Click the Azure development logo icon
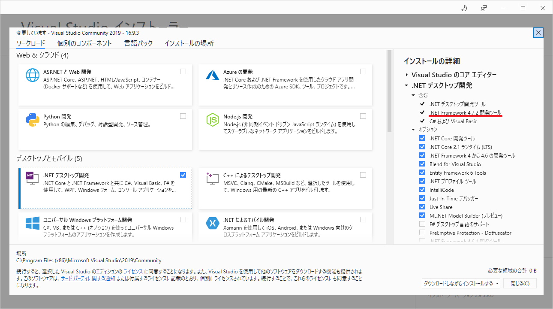Image resolution: width=553 pixels, height=309 pixels. coord(213,76)
